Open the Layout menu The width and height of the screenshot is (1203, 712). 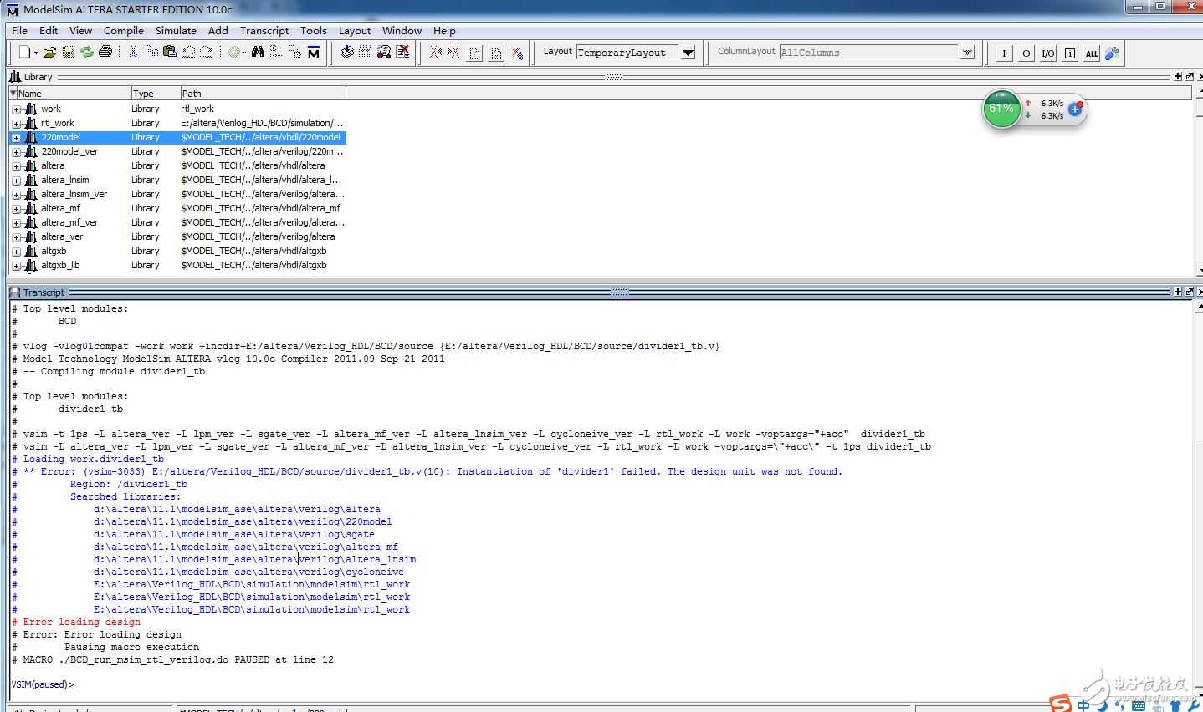355,30
